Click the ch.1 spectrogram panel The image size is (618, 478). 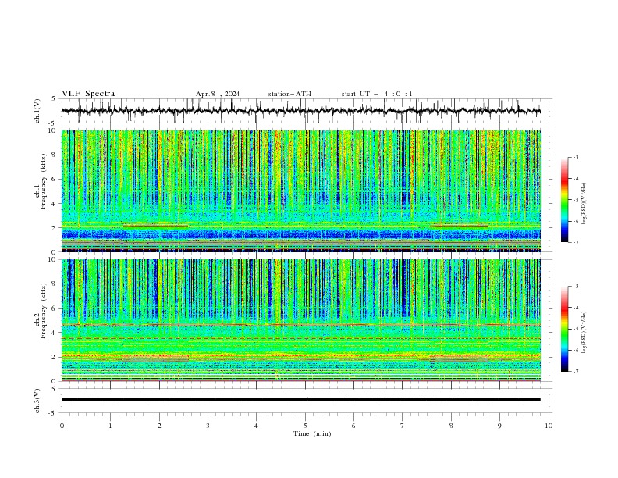tap(300, 191)
